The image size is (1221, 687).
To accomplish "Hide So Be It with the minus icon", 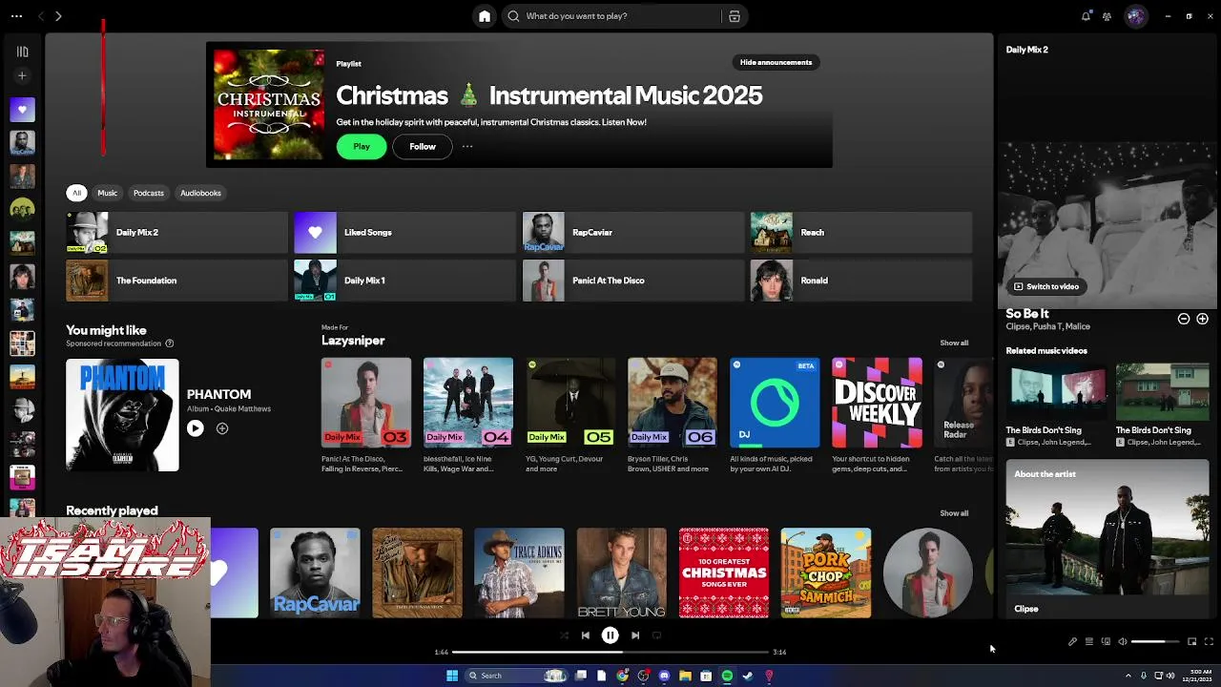I will [1184, 319].
